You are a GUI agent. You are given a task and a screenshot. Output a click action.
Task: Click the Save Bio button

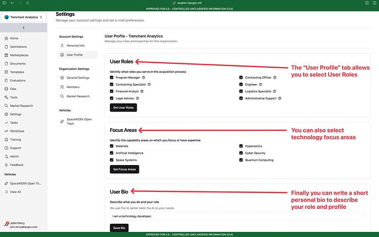[x=119, y=228]
